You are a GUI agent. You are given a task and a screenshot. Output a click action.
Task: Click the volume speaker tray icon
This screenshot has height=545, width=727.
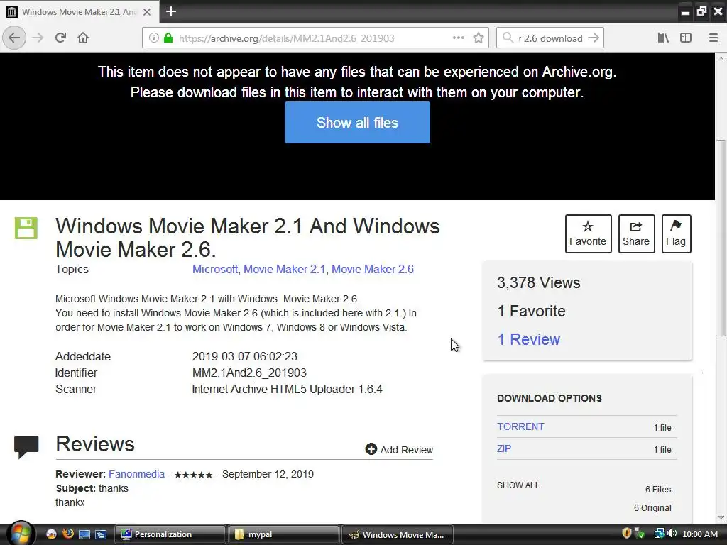coord(672,534)
